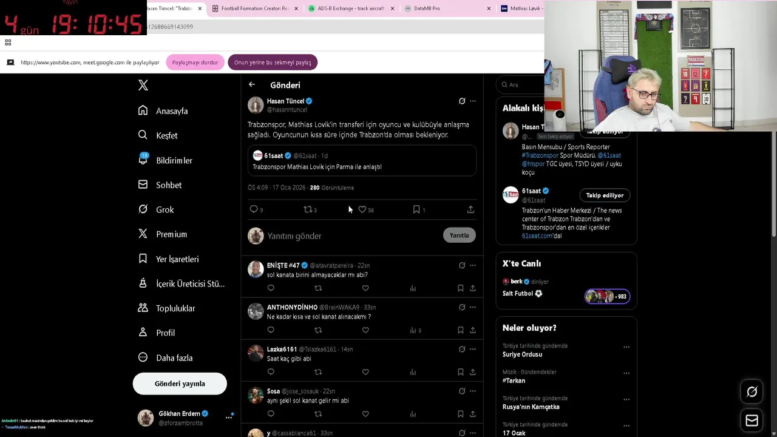Open more options for Suriye Ordusu trend
The height and width of the screenshot is (437, 777).
626,347
